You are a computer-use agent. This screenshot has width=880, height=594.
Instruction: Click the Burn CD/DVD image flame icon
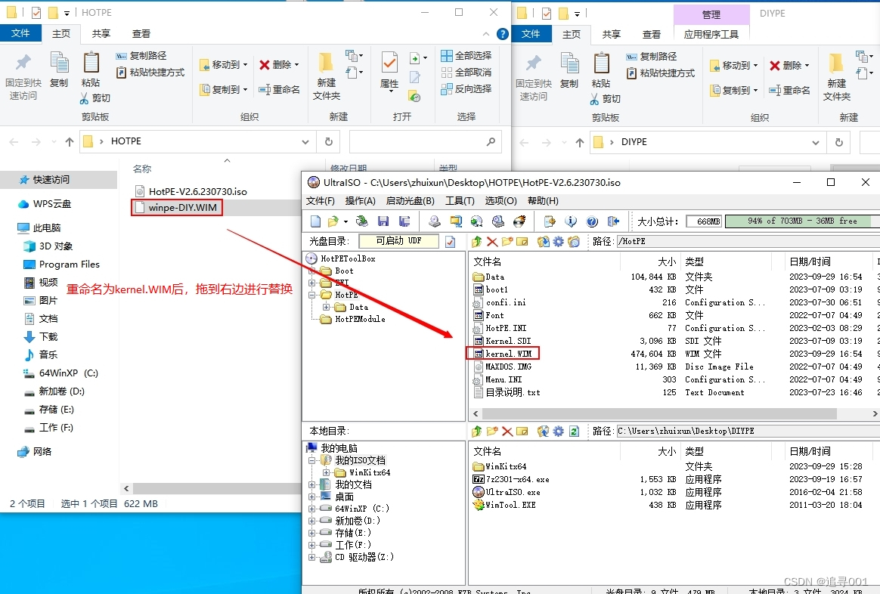519,221
